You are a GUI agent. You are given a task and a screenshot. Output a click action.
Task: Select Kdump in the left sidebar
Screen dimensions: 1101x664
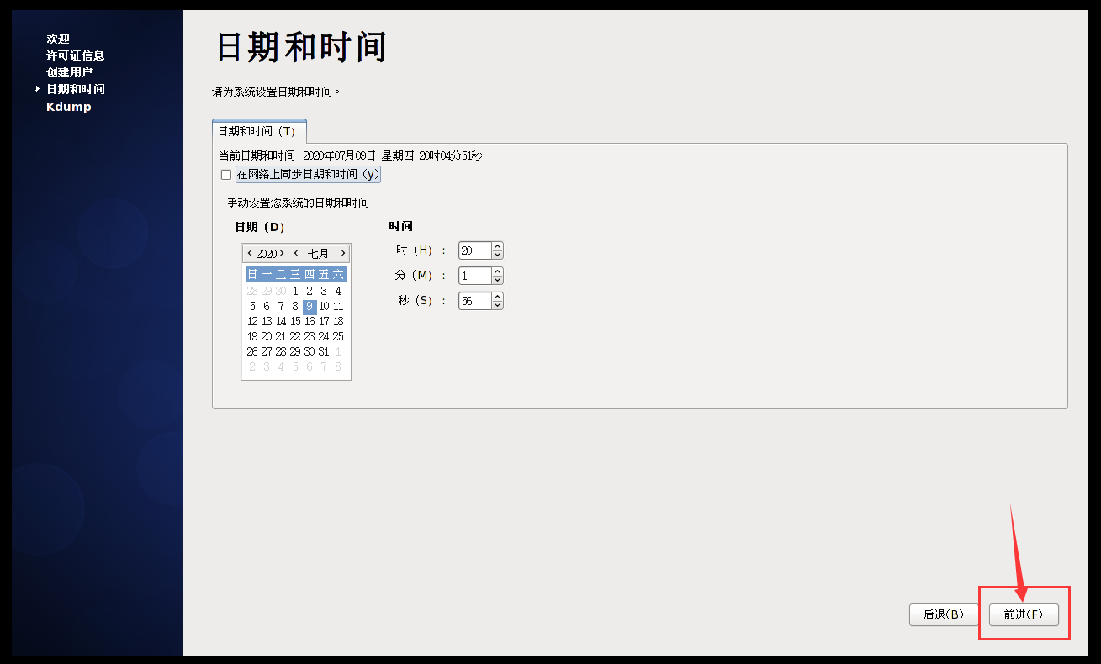(68, 106)
